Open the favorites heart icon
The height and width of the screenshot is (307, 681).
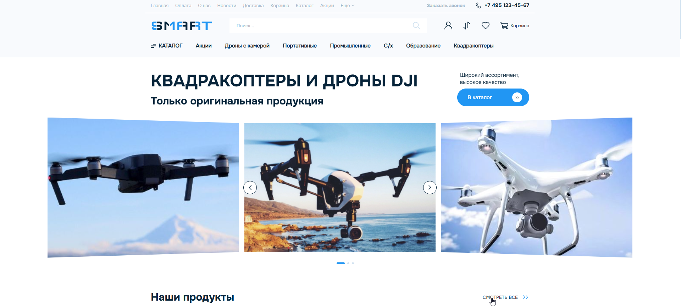click(x=486, y=25)
